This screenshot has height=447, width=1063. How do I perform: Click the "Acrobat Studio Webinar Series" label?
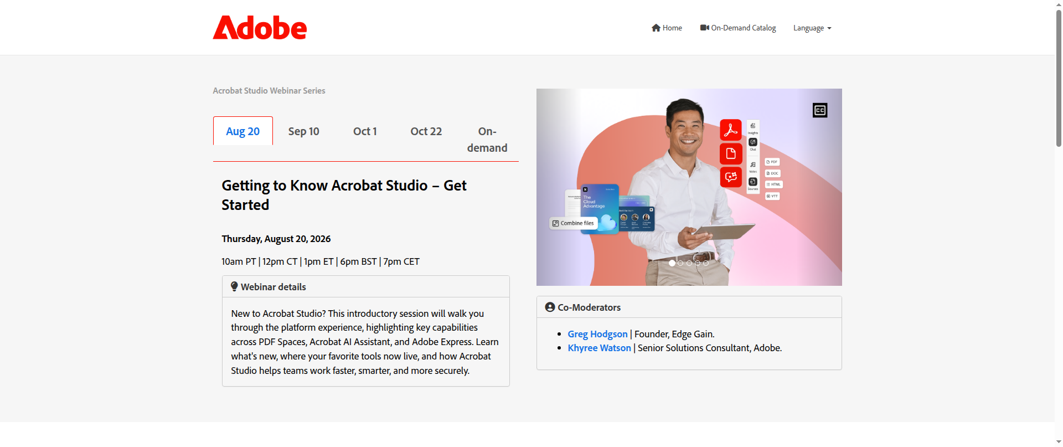point(269,90)
